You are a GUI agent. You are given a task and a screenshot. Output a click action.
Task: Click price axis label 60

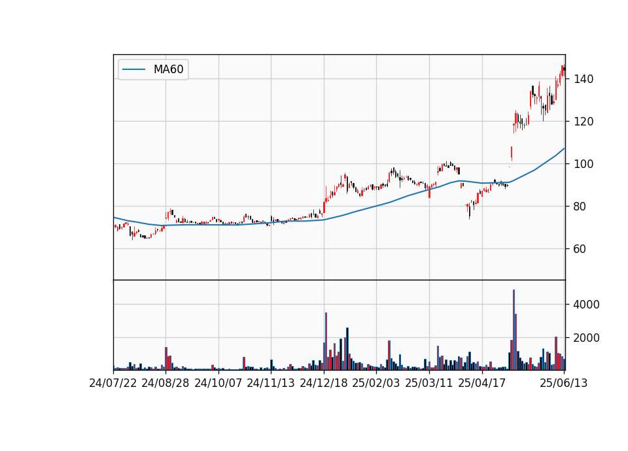point(580,249)
